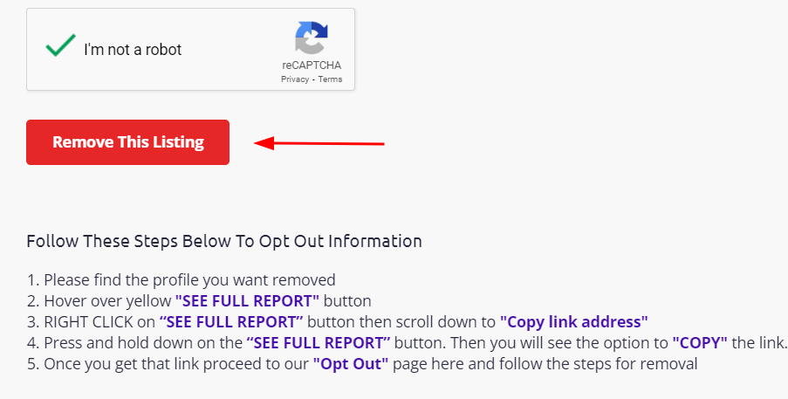Click the "reCAPTCHA" text under the logo
Image resolution: width=788 pixels, height=399 pixels.
pos(312,65)
